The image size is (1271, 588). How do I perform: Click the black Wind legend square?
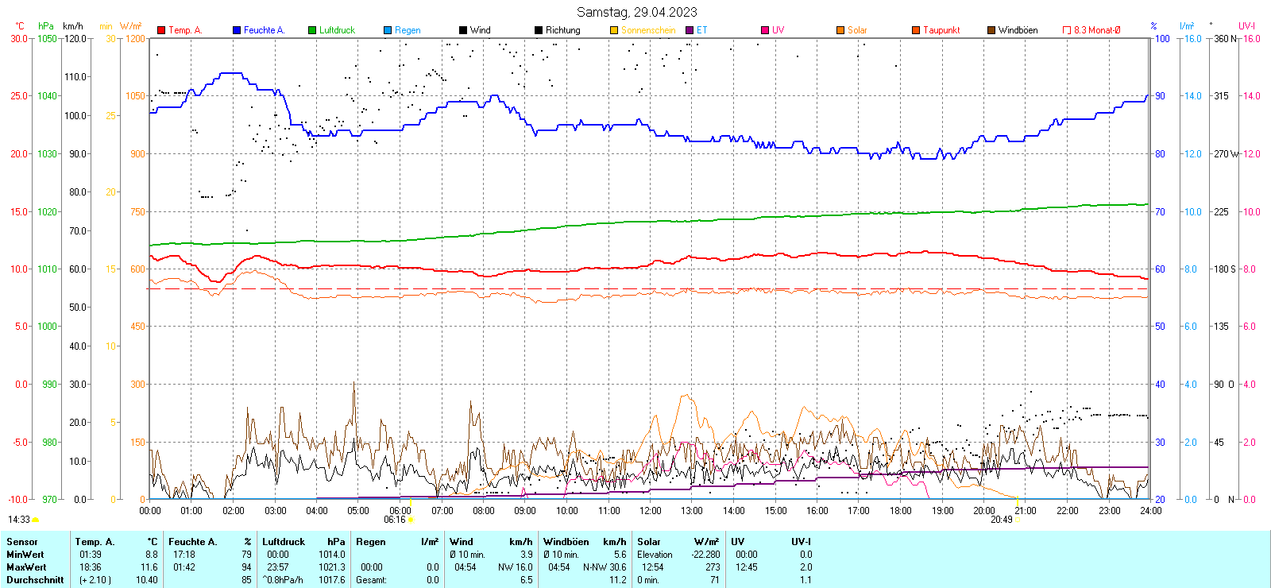(x=463, y=30)
